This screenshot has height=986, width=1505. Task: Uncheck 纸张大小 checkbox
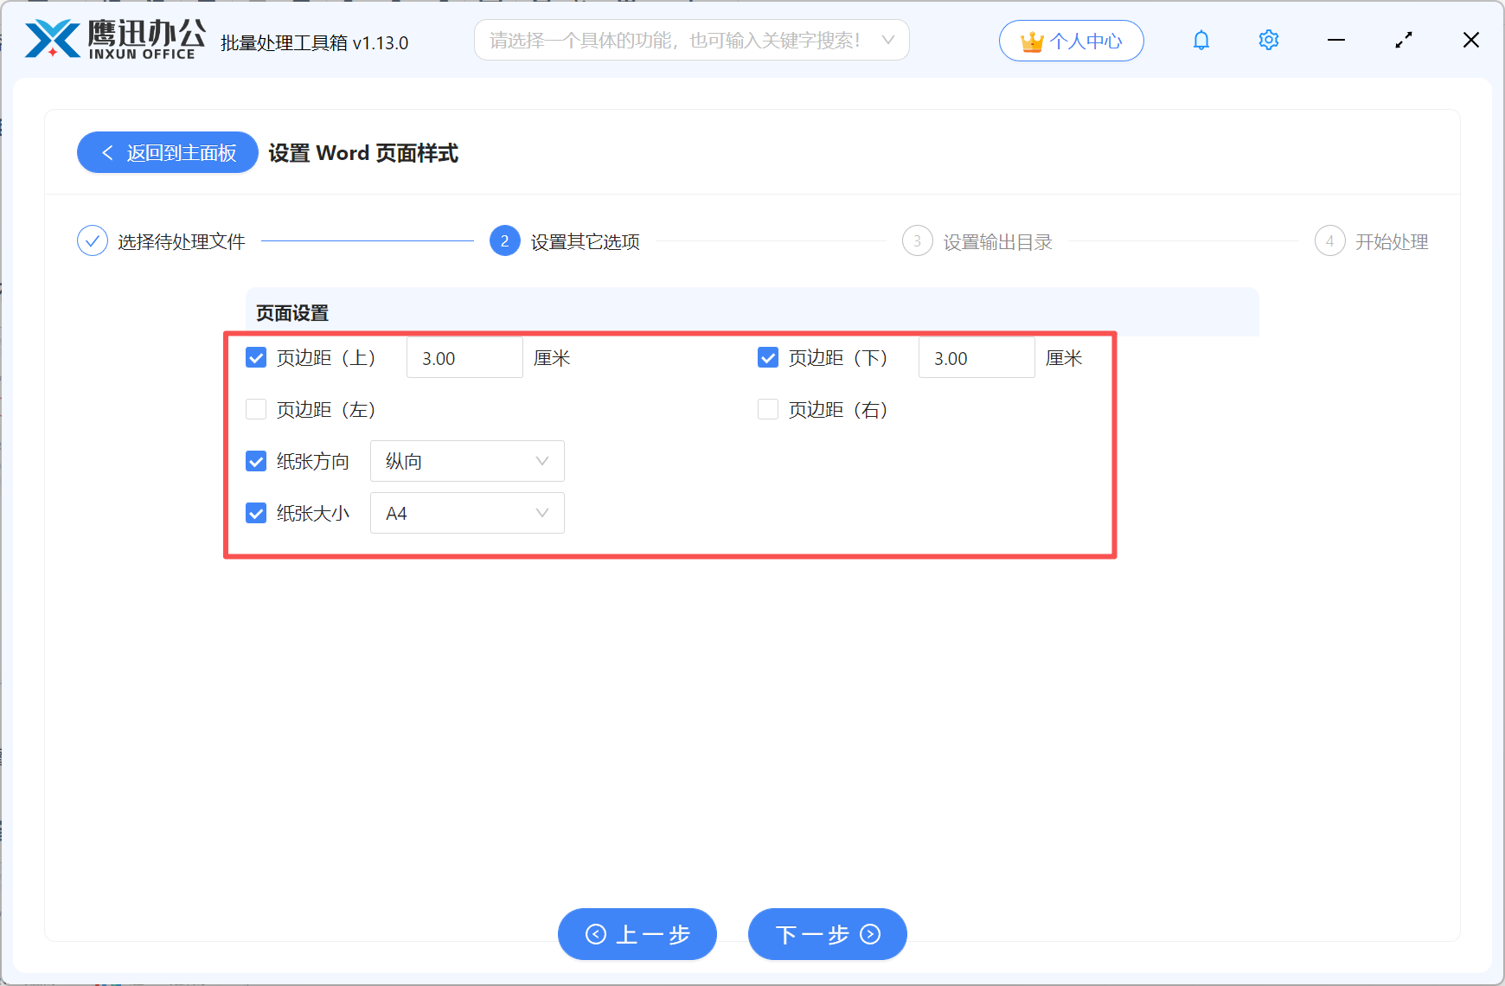click(x=255, y=512)
